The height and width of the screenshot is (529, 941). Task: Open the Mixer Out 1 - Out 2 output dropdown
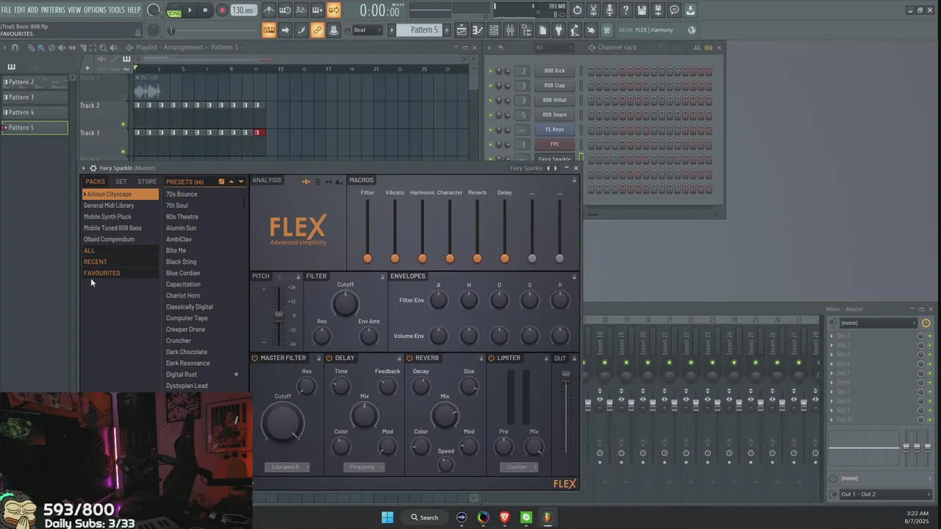pos(886,494)
